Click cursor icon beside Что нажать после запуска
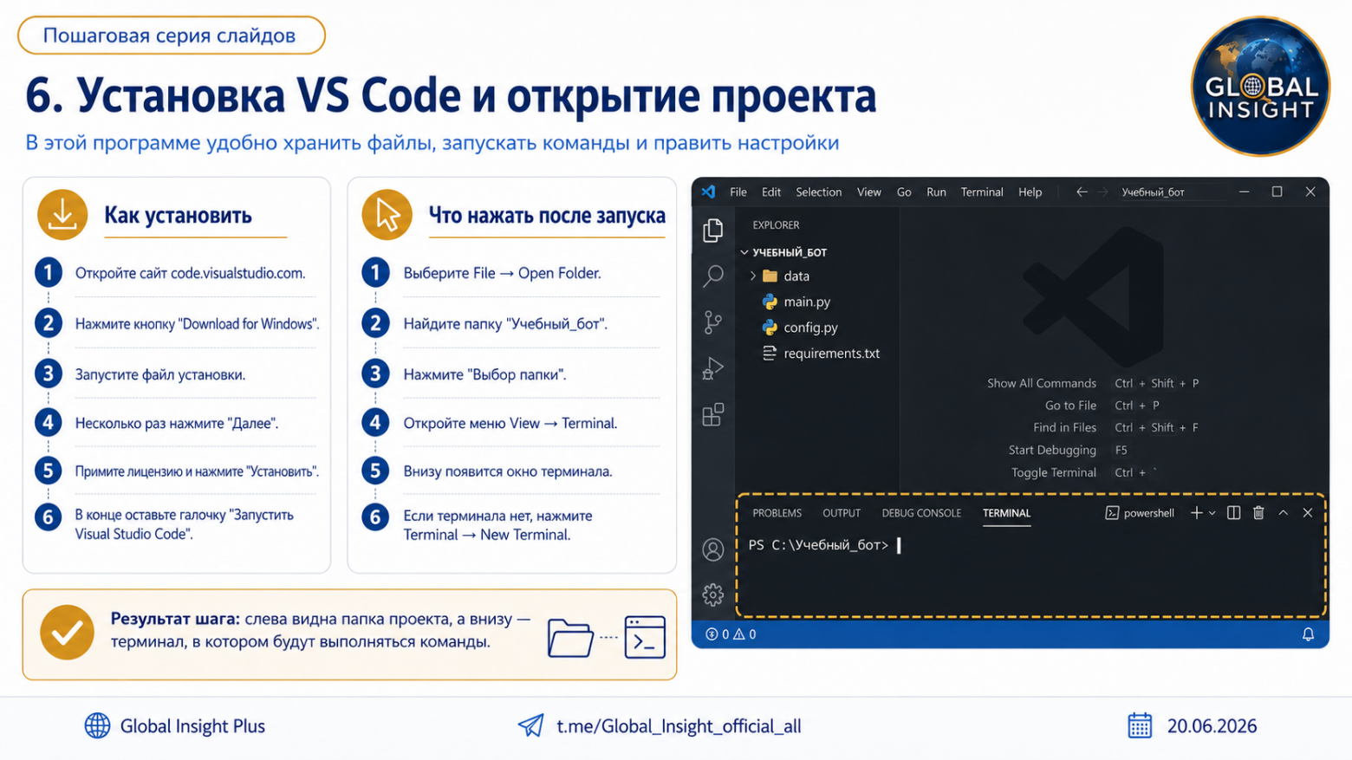Screen dimensions: 1352x760 (x=387, y=215)
